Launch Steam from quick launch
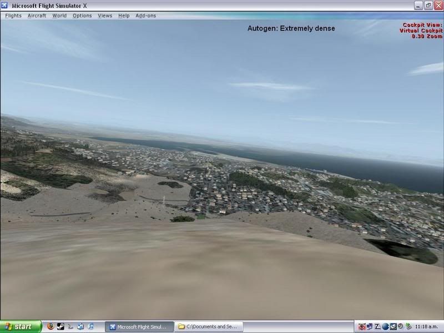This screenshot has width=444, height=333. pyautogui.click(x=60, y=327)
